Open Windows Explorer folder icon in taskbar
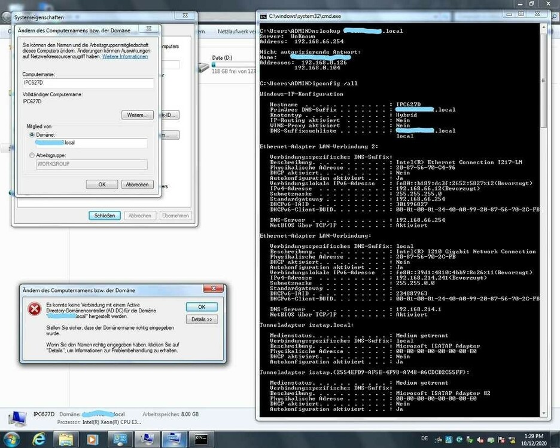 (x=66, y=440)
